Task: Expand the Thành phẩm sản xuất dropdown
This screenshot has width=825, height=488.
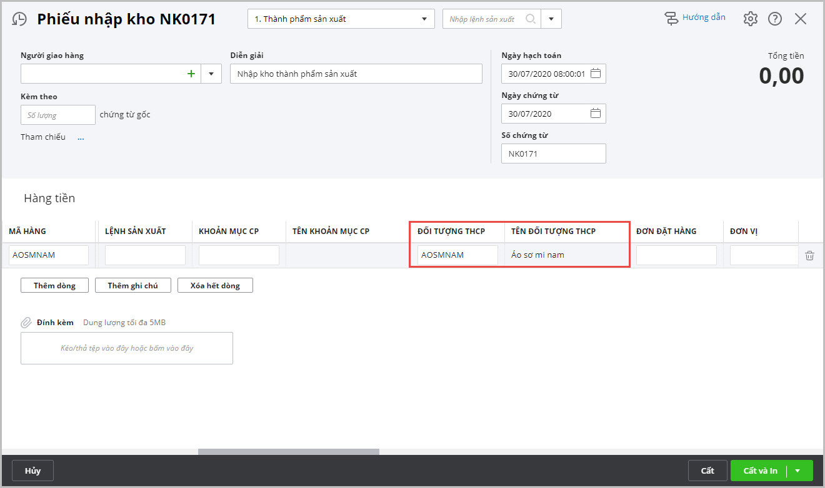Action: (425, 19)
